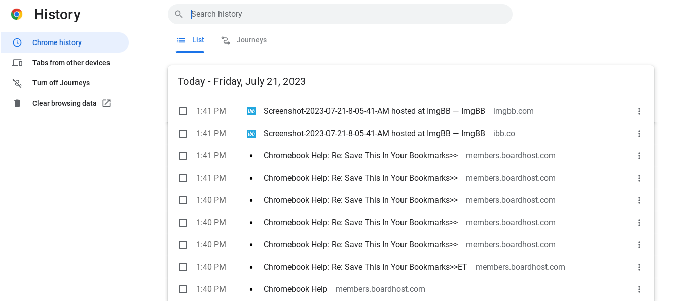Click the Chrome logo icon beside History
Viewport: 692px width, 301px height.
click(x=17, y=14)
